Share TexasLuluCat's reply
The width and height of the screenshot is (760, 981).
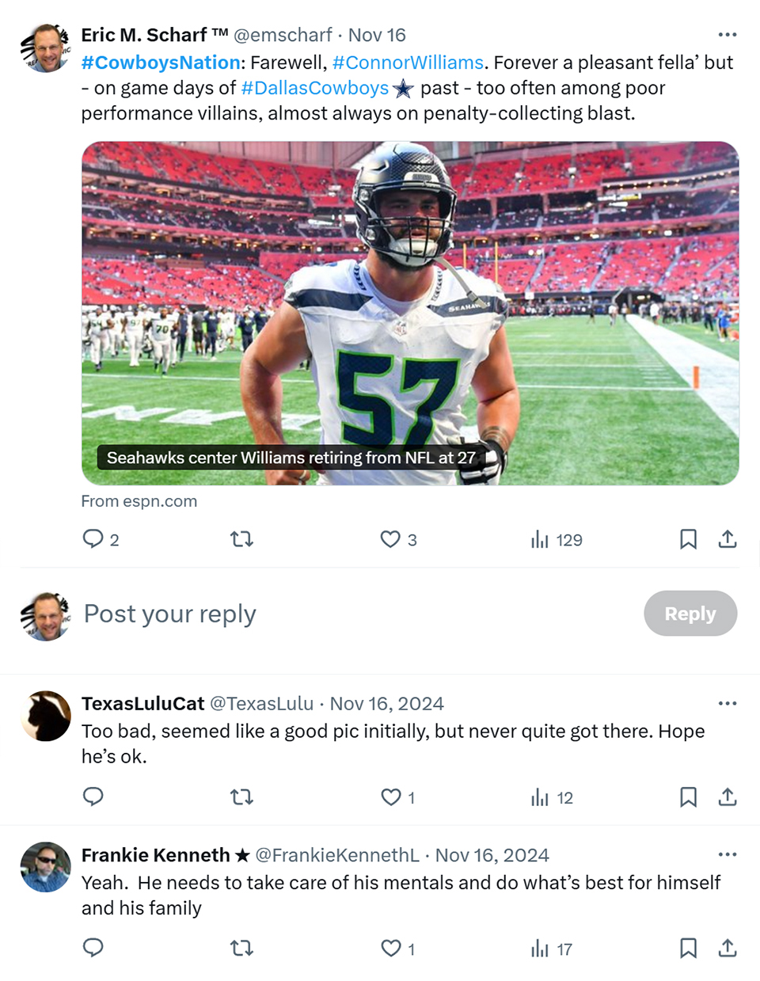(x=728, y=797)
